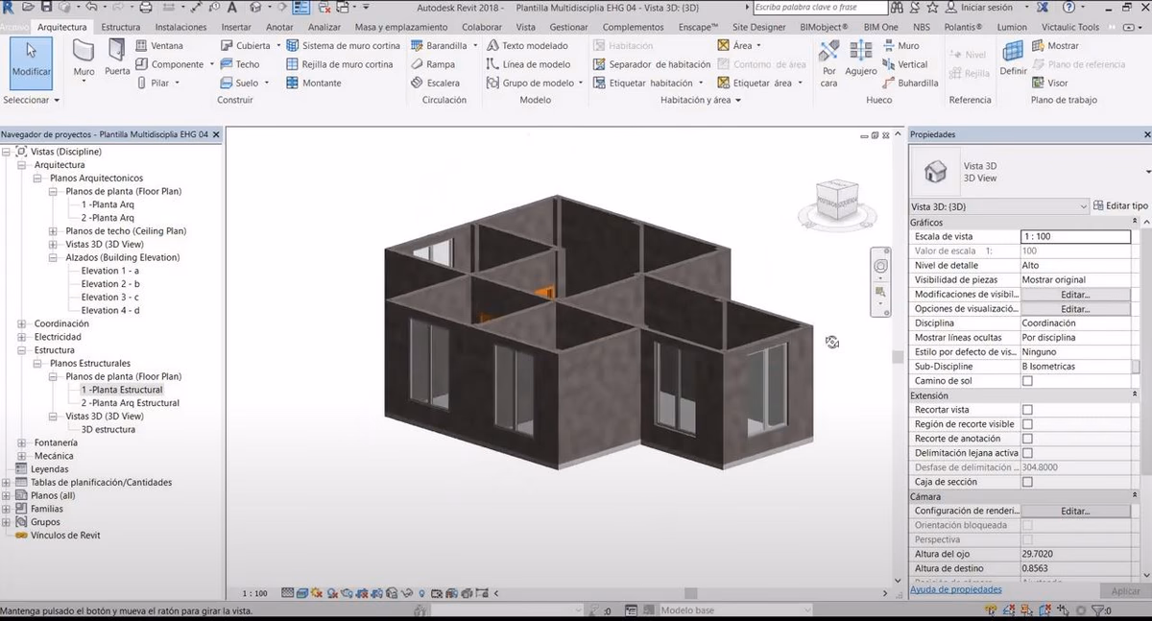This screenshot has height=621, width=1152.
Task: Select the Muro wall tool
Action: pyautogui.click(x=84, y=60)
